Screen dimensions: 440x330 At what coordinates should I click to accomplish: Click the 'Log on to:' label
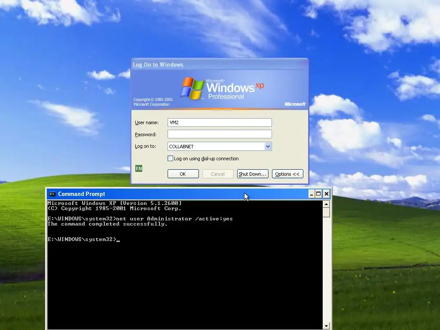coord(145,146)
